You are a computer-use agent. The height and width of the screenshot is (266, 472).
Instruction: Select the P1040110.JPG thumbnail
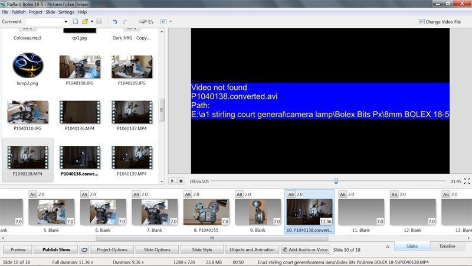click(x=28, y=112)
